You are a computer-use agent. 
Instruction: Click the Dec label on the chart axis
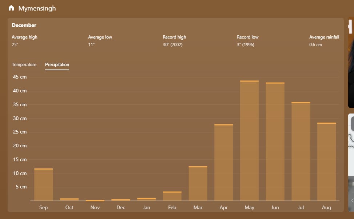(121, 207)
